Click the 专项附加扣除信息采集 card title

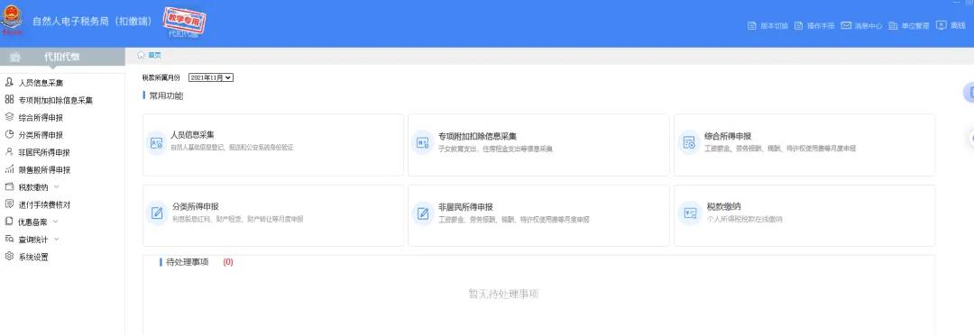point(478,137)
